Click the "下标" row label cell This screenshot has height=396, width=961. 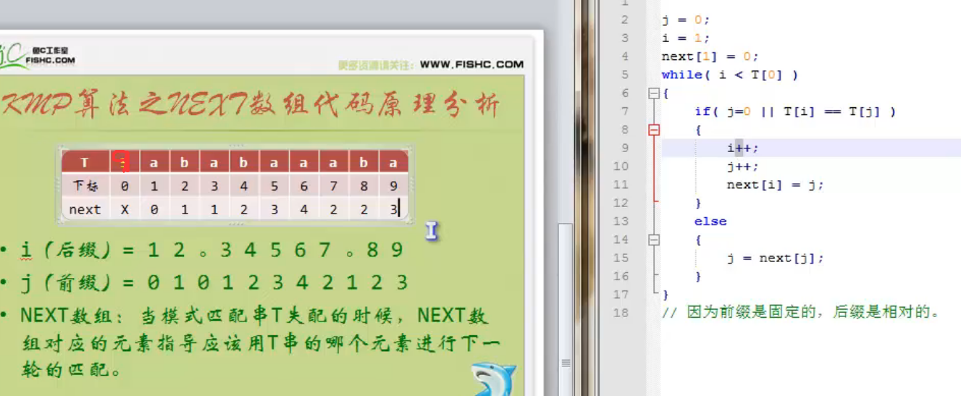coord(85,186)
